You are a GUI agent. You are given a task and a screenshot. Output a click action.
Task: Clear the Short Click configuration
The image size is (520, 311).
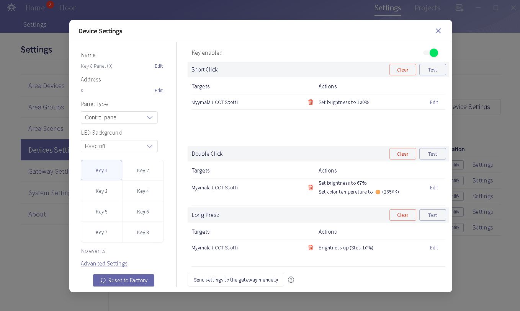(402, 70)
